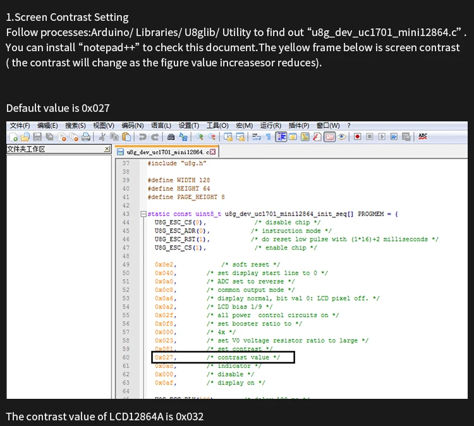Click the U8G_ESC_RST(1) code line
This screenshot has width=474, height=426.
point(181,239)
